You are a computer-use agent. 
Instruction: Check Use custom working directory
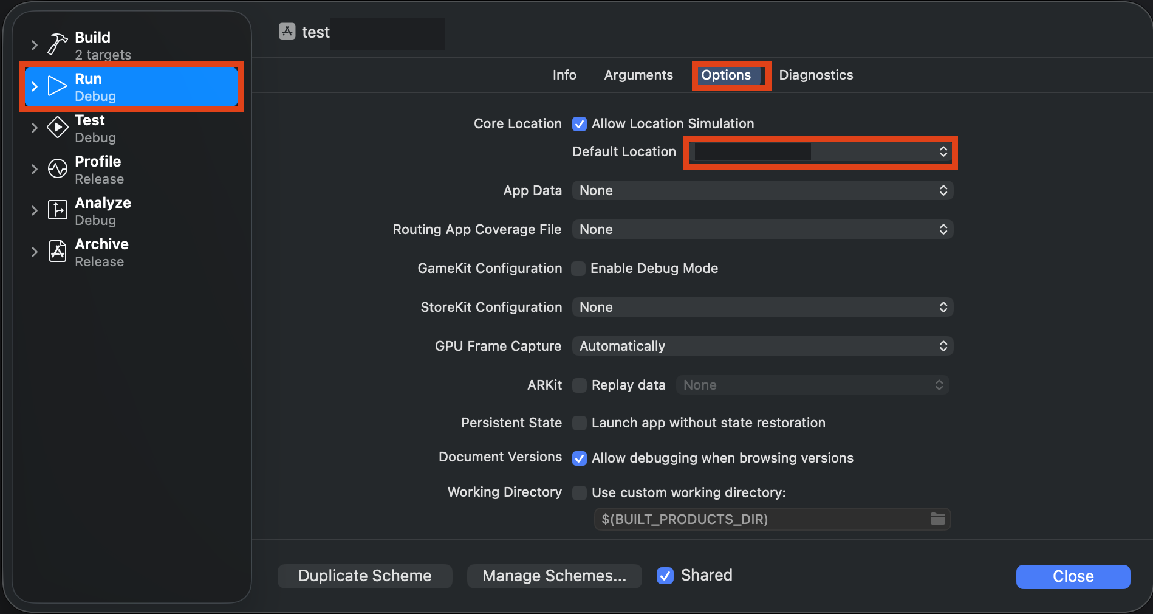pyautogui.click(x=580, y=492)
